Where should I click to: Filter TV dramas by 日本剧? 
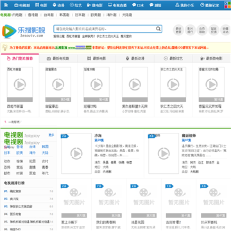pyautogui.click(x=80, y=15)
